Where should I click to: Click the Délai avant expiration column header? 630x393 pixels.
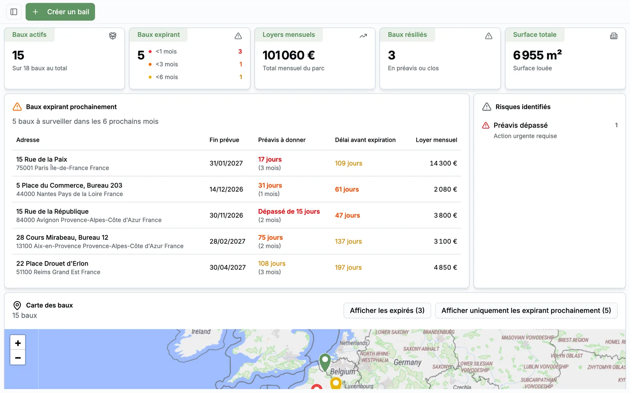pyautogui.click(x=365, y=140)
